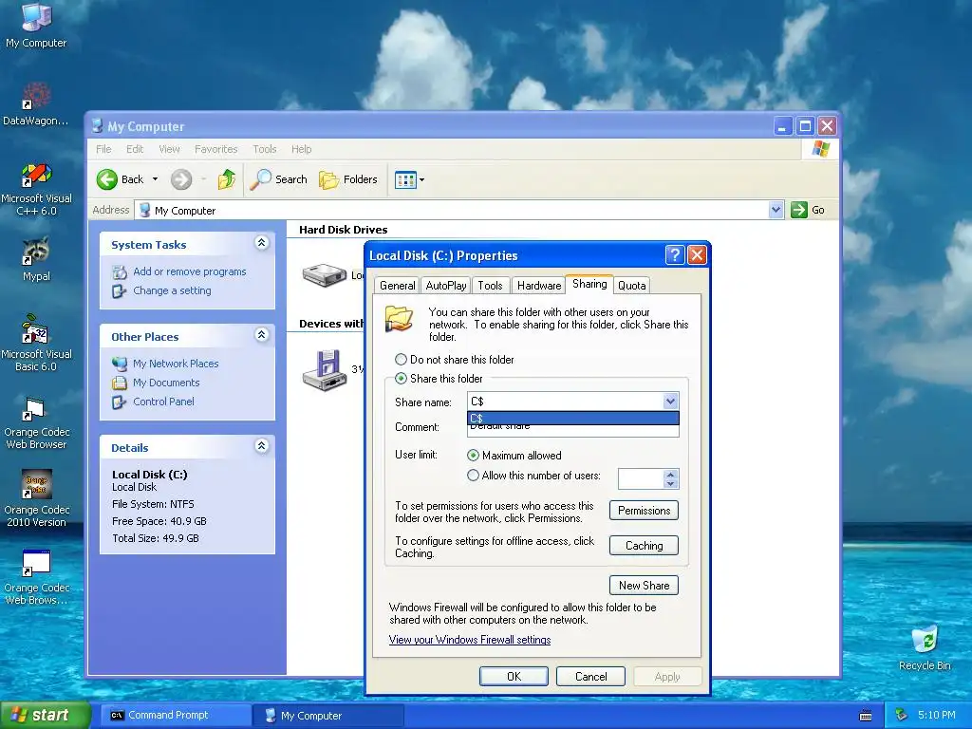The width and height of the screenshot is (972, 729).
Task: Open My Computer desktop icon
Action: click(36, 25)
